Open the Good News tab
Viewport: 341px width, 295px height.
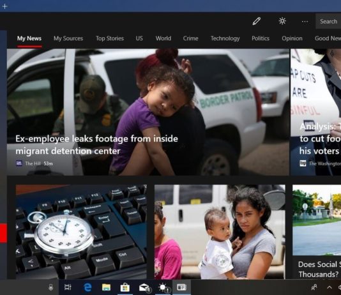[328, 38]
